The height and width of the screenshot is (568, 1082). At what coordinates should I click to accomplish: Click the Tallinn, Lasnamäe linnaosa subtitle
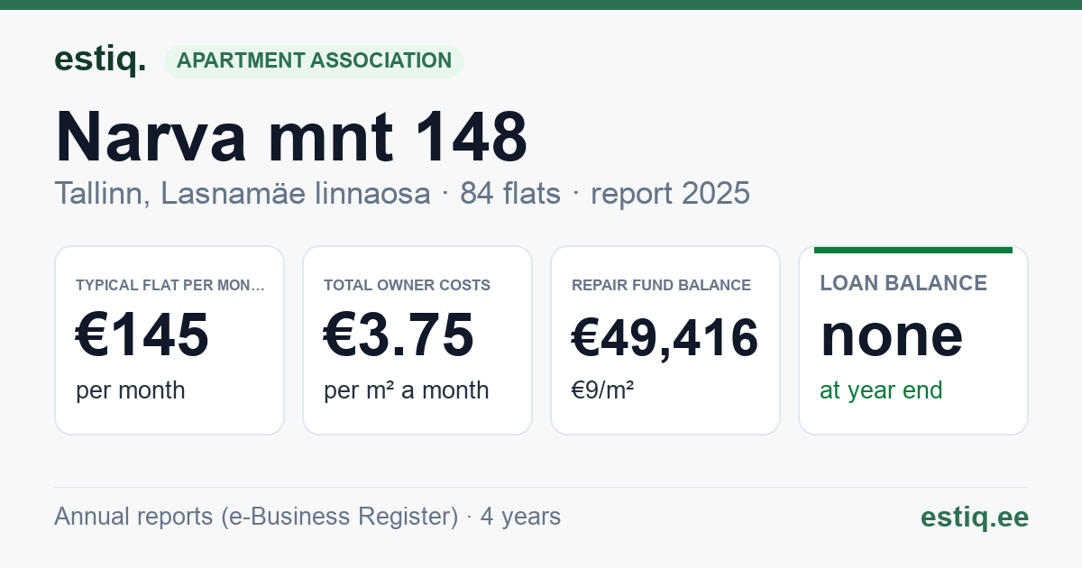tap(242, 193)
